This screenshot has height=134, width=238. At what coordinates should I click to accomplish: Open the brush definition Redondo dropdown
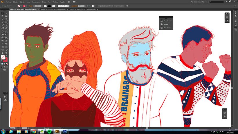pos(70,6)
